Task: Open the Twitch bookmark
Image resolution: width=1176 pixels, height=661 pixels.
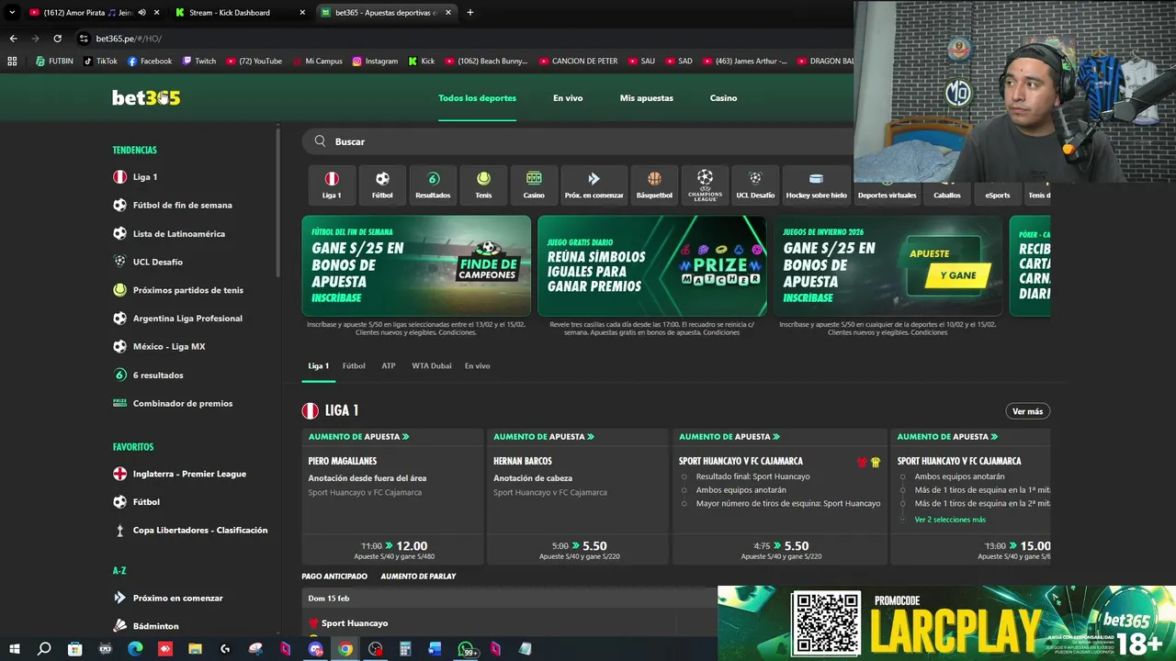Action: [x=199, y=62]
